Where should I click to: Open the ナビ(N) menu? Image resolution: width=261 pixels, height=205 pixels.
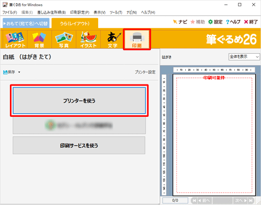point(132,13)
